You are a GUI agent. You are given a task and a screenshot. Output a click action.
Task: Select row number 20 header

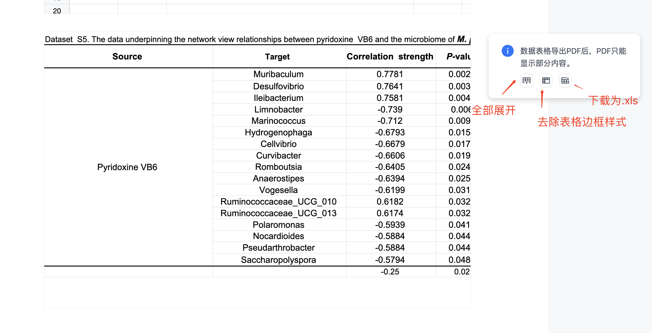57,11
